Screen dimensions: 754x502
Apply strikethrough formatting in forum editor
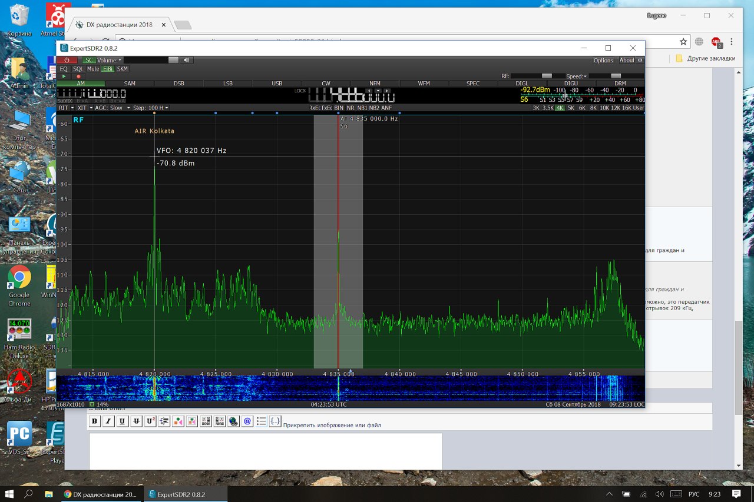(x=136, y=421)
